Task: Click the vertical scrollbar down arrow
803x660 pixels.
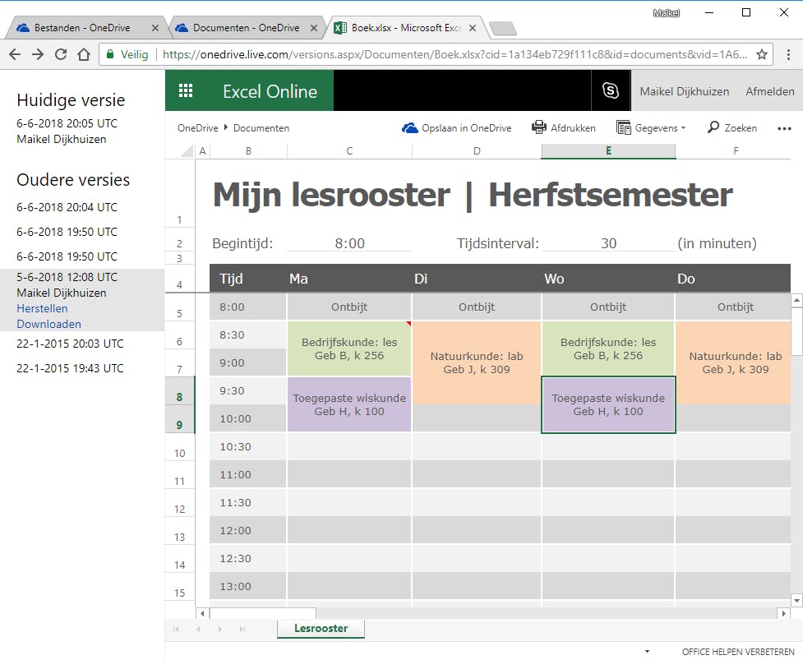Action: click(x=796, y=600)
